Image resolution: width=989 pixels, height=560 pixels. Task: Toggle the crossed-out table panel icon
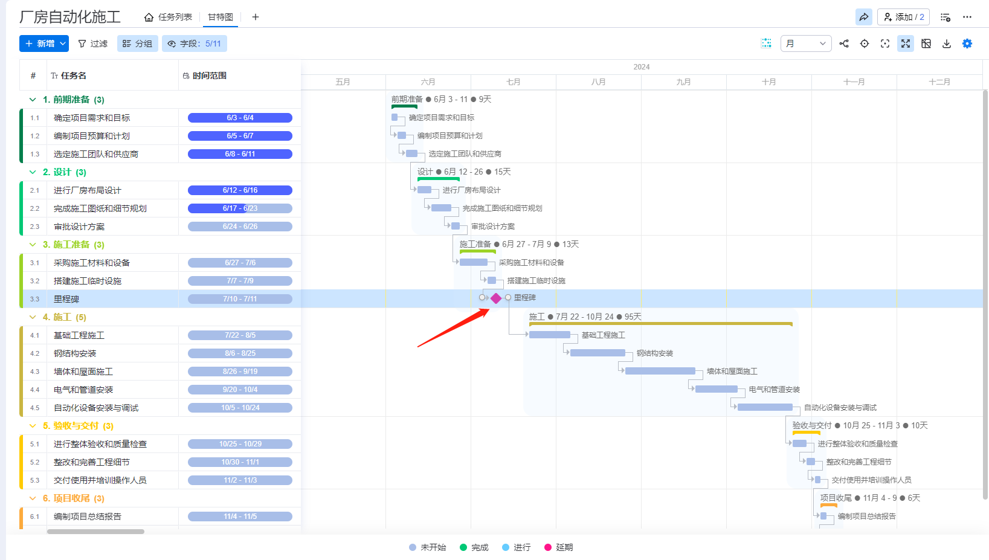pos(926,43)
